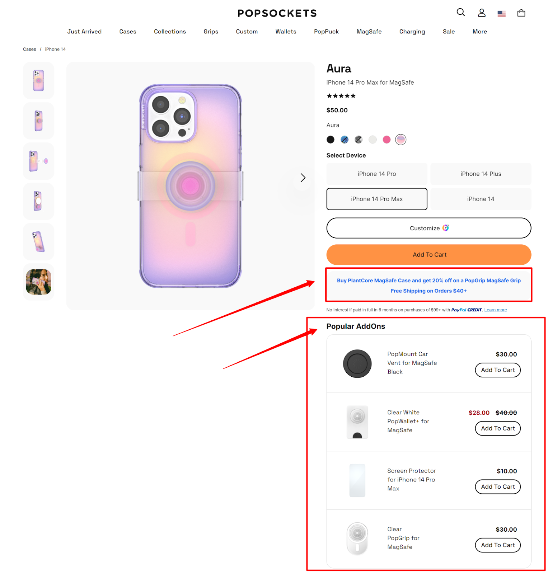Show next product image with arrow
The height and width of the screenshot is (574, 548).
point(303,178)
